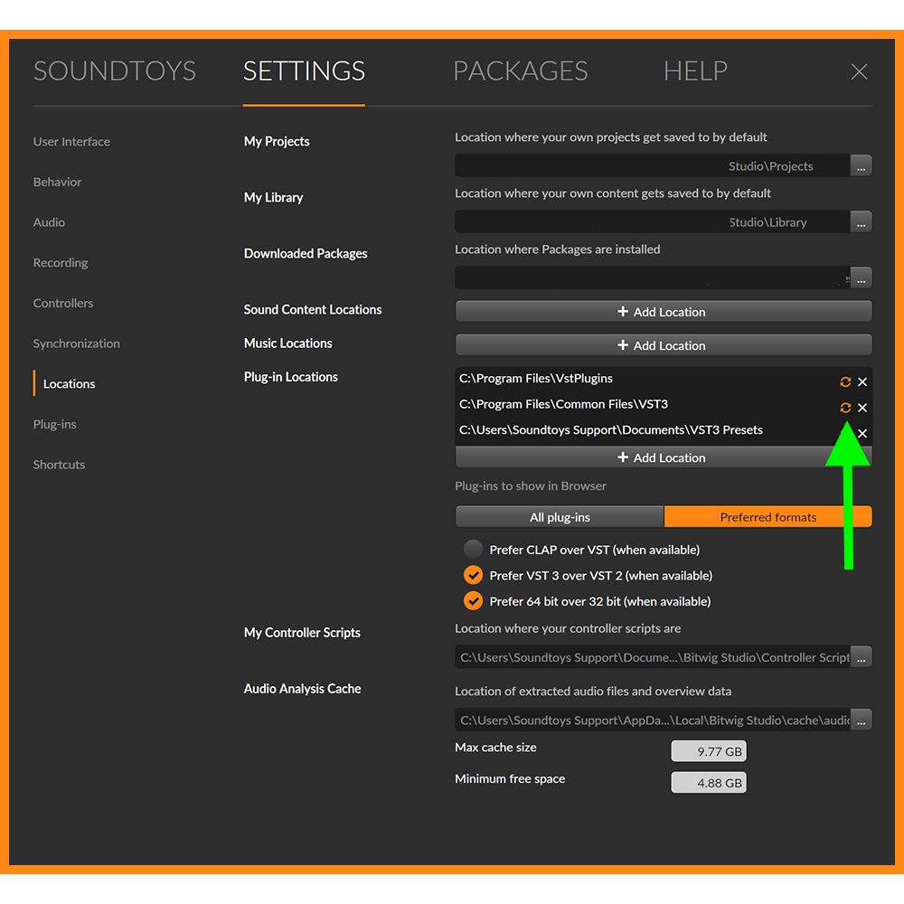Click the My Projects path field

[x=653, y=166]
